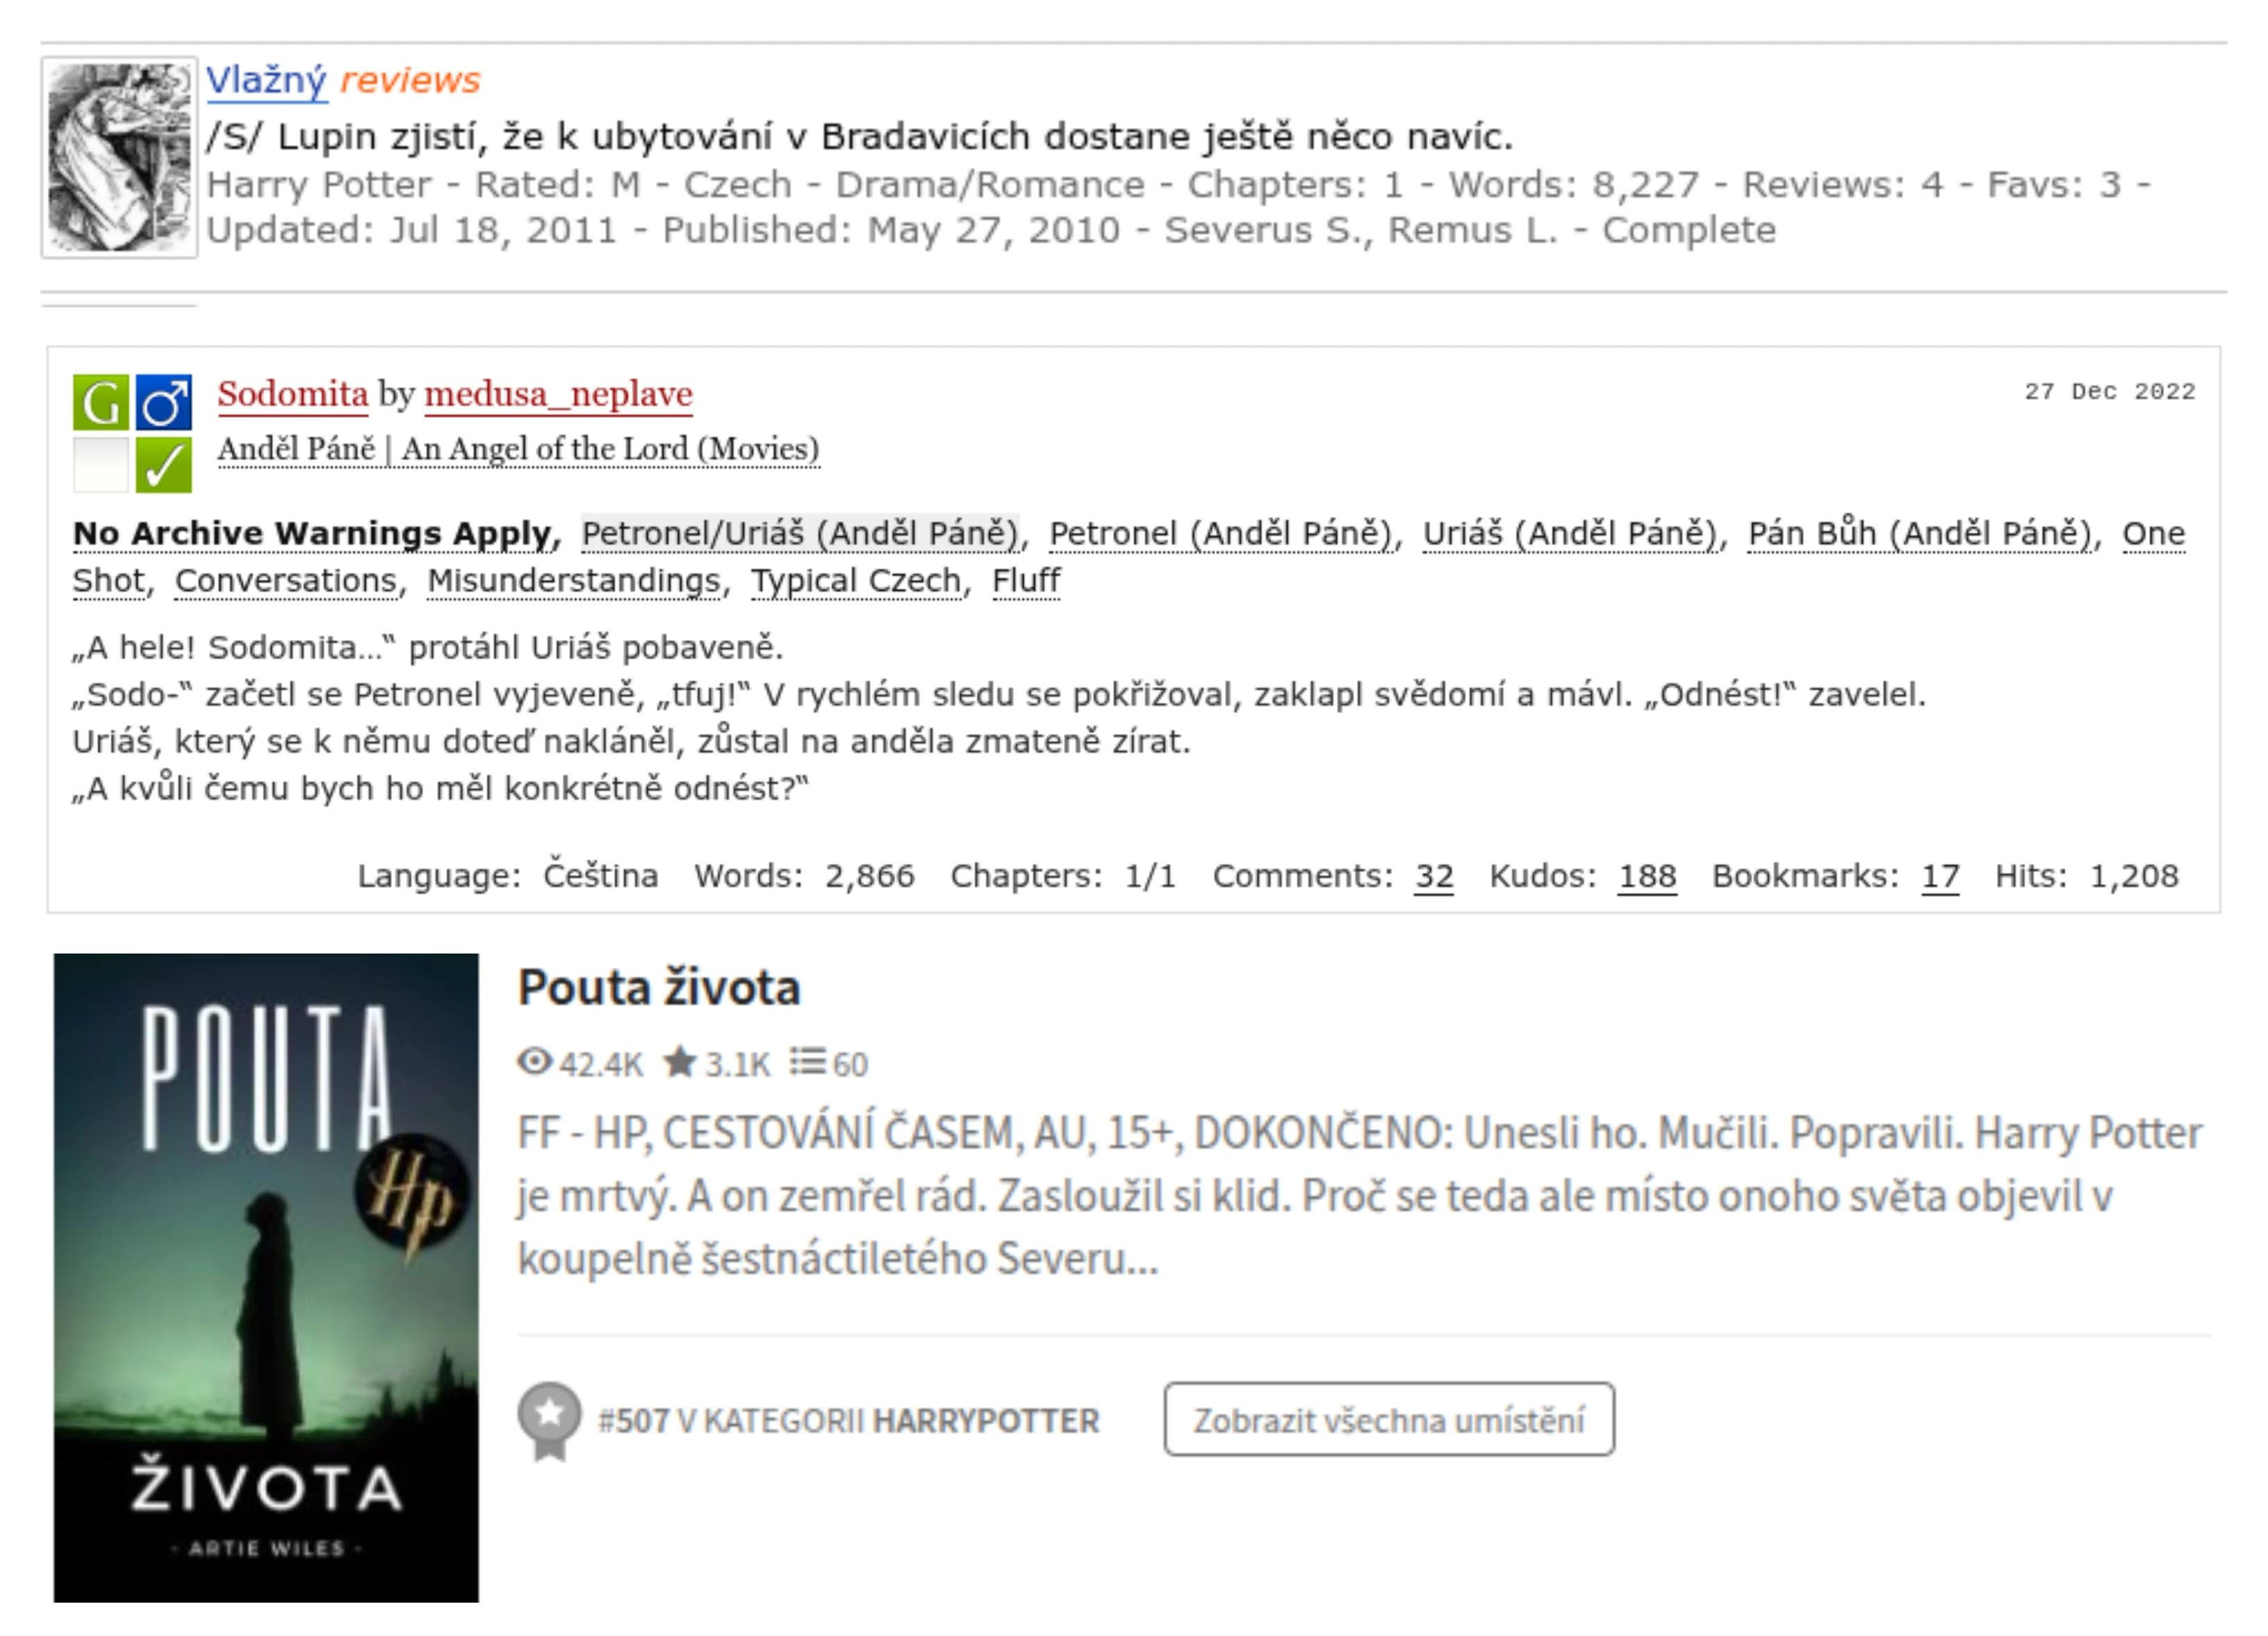This screenshot has height=1636, width=2268.
Task: Open reviews link next to Vlažný
Action: click(x=410, y=80)
